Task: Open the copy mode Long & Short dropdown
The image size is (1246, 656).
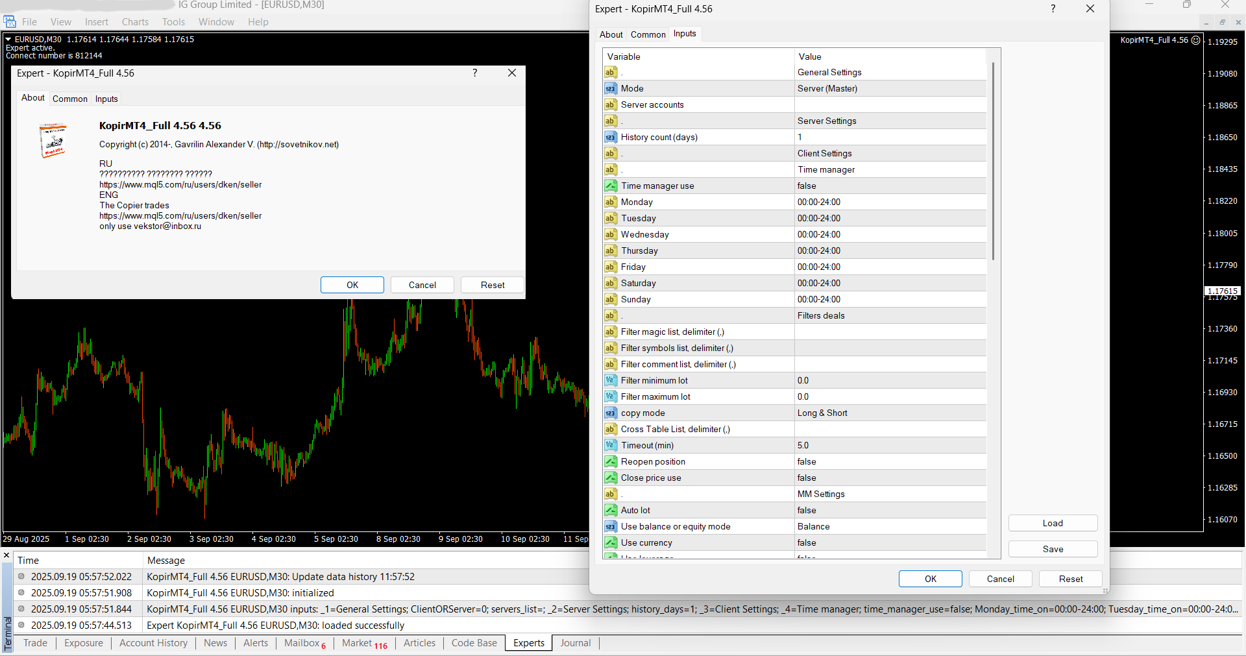Action: 889,413
